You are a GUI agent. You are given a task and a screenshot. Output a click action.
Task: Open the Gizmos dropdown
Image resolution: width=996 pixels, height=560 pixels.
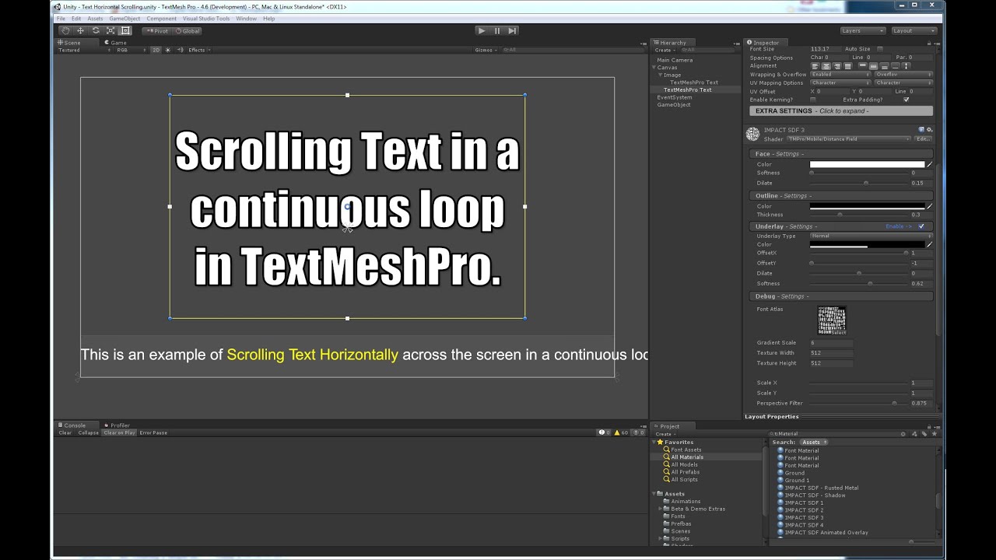tap(486, 50)
